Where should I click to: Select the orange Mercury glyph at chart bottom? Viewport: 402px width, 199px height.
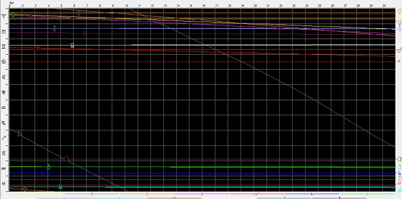click(x=25, y=189)
